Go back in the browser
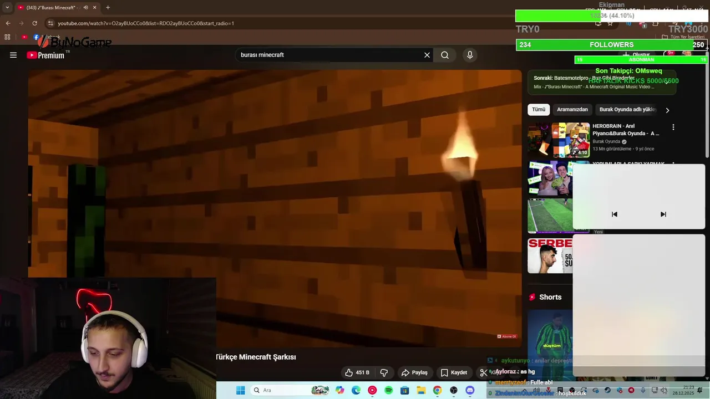 [8, 23]
